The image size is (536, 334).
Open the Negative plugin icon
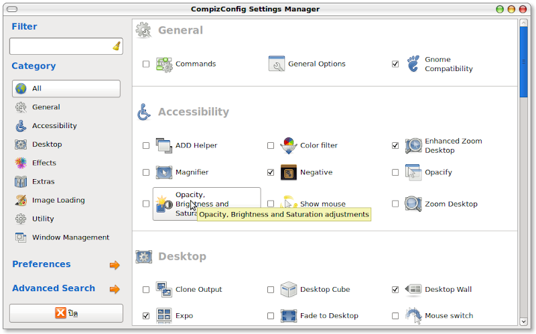[289, 172]
